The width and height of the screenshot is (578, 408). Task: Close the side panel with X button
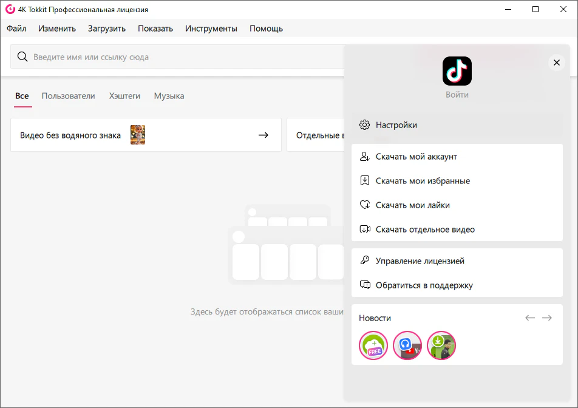point(556,63)
